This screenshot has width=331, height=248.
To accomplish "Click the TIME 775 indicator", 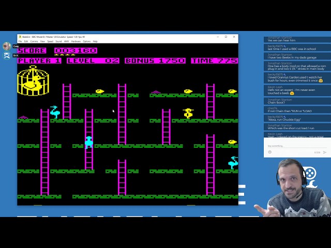I will 215,61.
